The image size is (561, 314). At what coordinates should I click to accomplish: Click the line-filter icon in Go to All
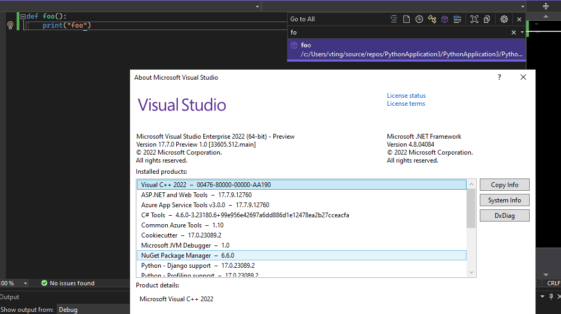(x=394, y=19)
